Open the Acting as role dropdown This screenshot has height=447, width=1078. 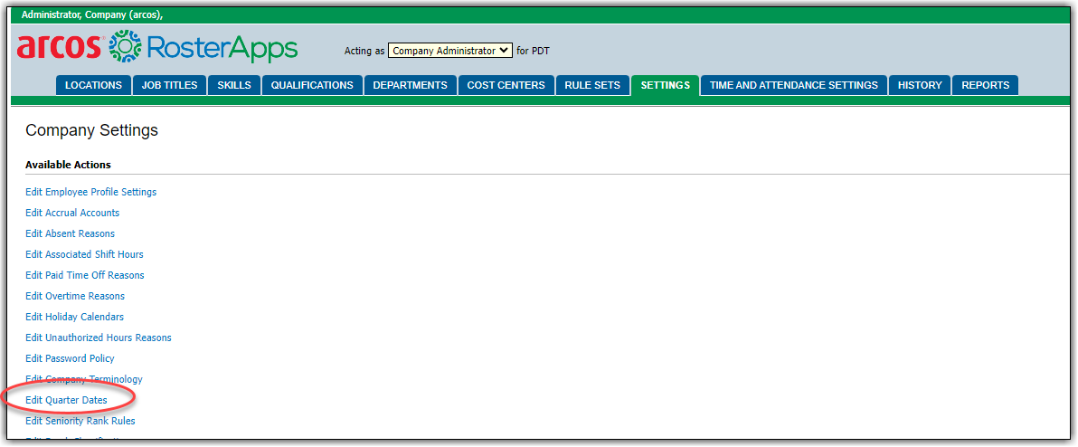tap(449, 51)
